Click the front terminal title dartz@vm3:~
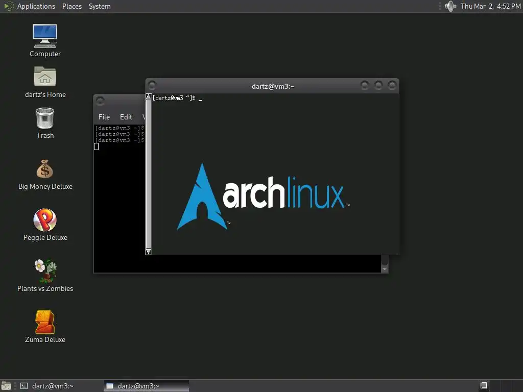Image resolution: width=523 pixels, height=392 pixels. click(x=273, y=86)
